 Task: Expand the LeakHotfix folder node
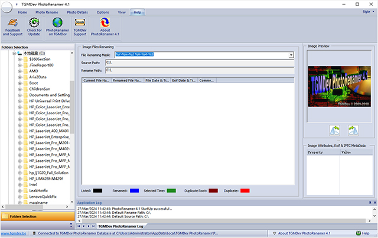pos(20,191)
